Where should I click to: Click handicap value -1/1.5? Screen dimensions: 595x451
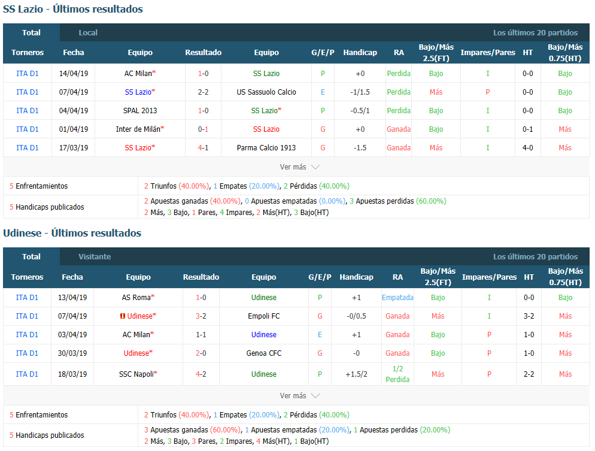(360, 92)
